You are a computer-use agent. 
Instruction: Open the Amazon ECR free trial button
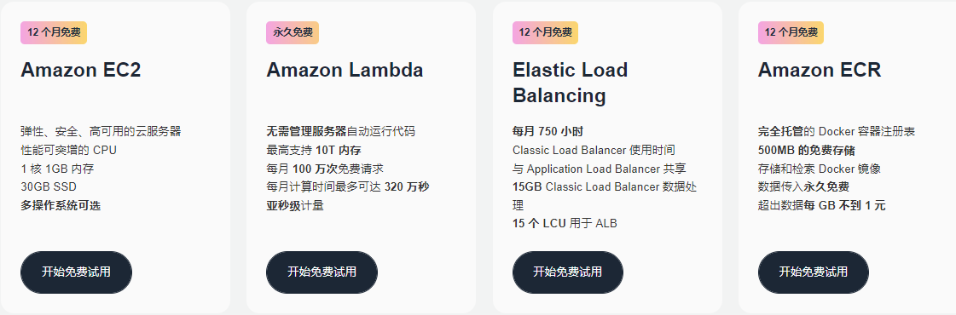tap(814, 272)
